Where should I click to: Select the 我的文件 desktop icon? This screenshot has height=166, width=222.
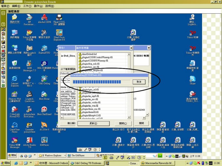click(15, 19)
